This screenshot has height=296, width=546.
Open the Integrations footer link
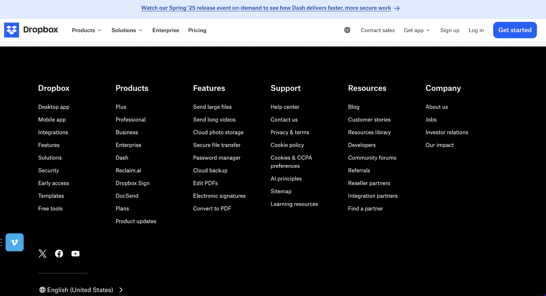[53, 132]
